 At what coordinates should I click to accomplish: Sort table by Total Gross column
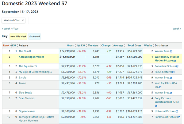click(136, 45)
